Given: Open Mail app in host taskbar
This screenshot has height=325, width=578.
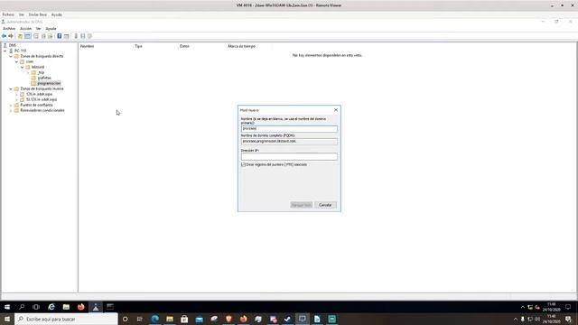Looking at the screenshot, I should 199,319.
